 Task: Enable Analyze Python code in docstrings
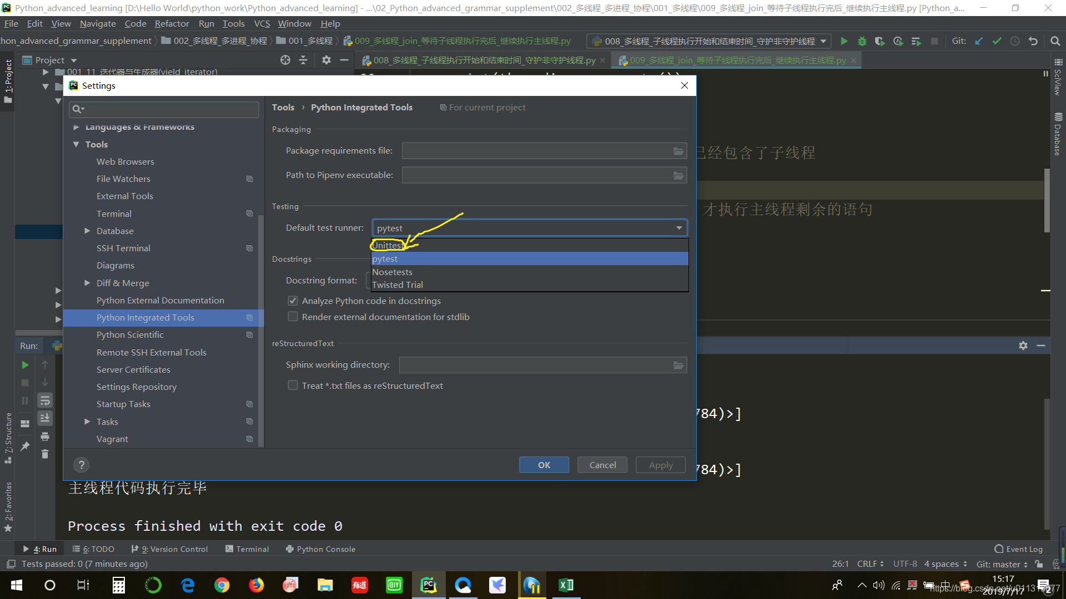point(294,301)
